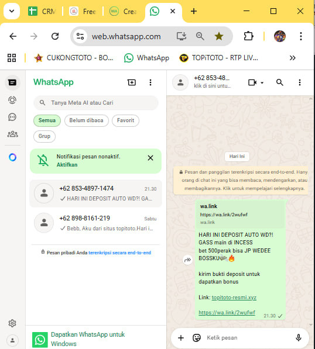The image size is (315, 349).
Task: Close the active WhatsApp tab
Action: 173,11
